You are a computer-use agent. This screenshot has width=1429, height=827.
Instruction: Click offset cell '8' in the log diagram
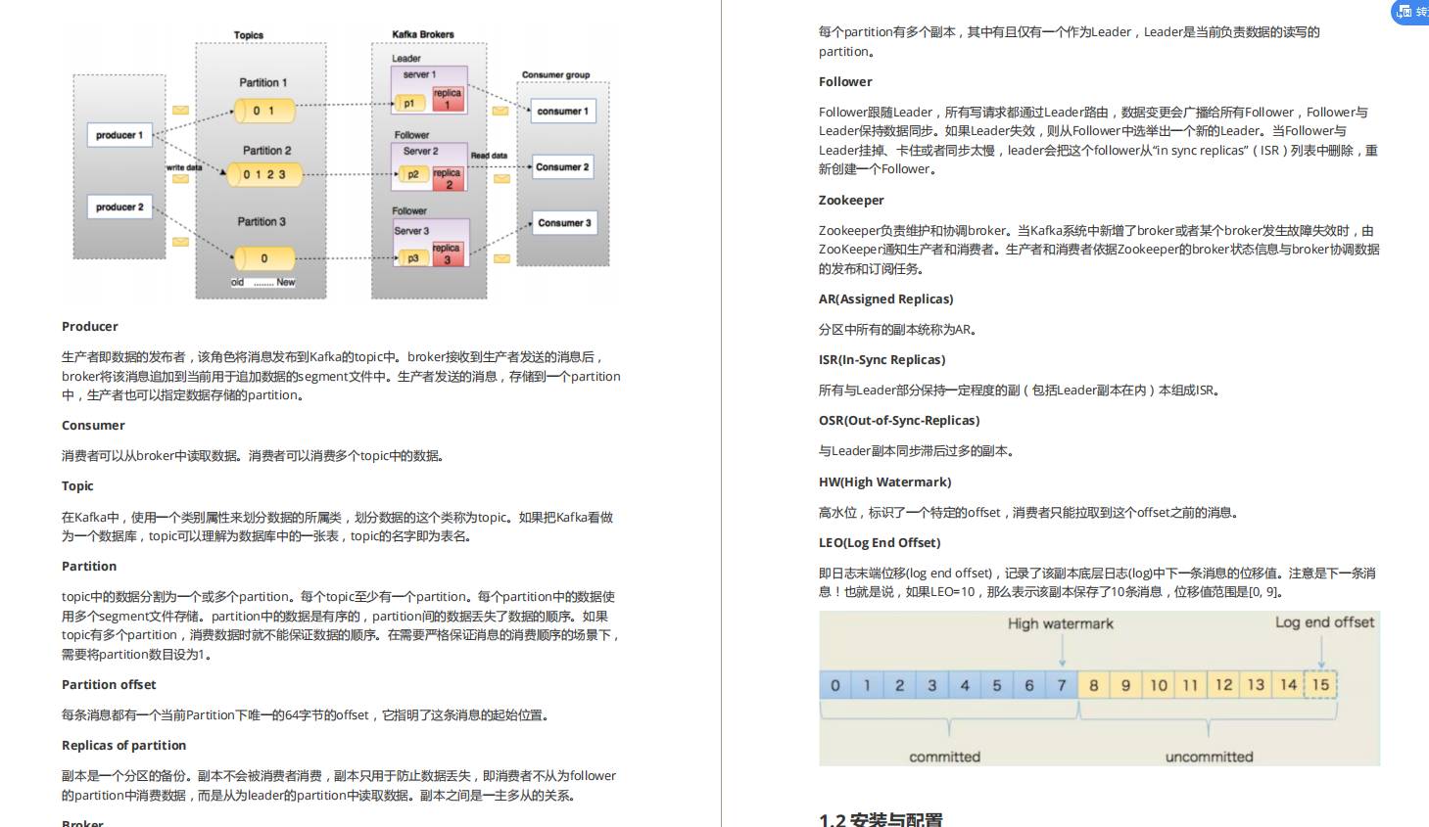(x=1094, y=685)
